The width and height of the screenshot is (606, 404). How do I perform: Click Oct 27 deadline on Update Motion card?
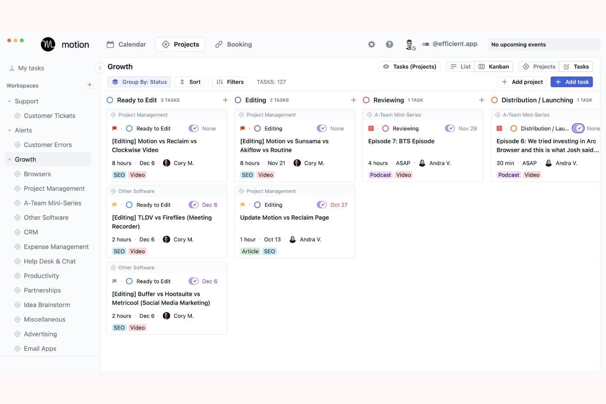coord(339,205)
